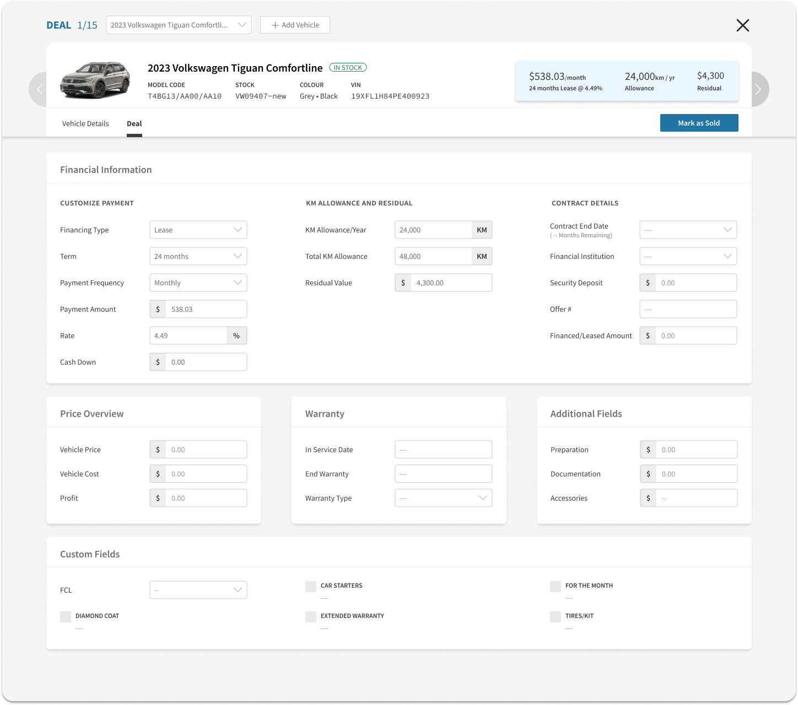Close the deal dialog with X icon
The height and width of the screenshot is (705, 798).
pos(742,25)
